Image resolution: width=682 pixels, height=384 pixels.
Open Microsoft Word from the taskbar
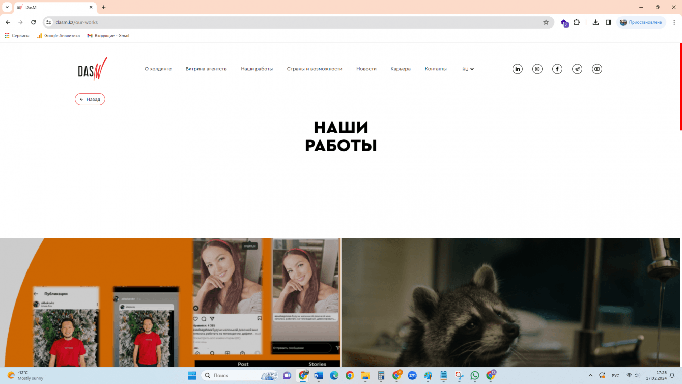pos(319,376)
